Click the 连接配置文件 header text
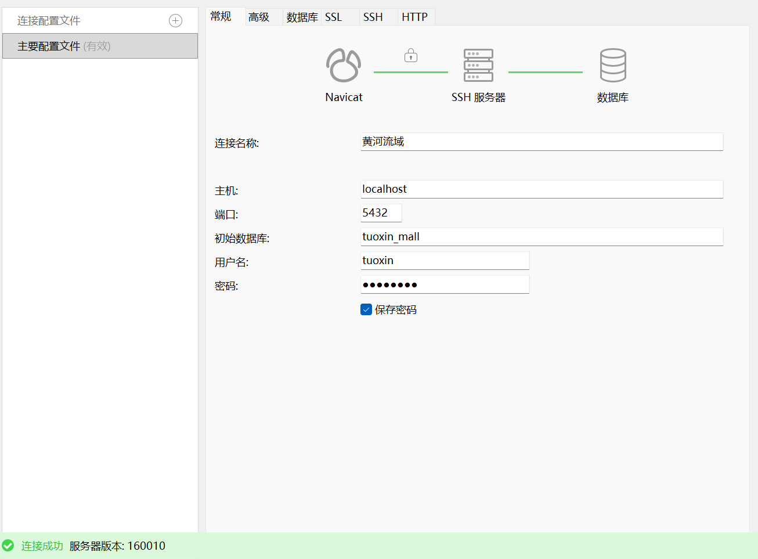The image size is (758, 559). point(49,21)
